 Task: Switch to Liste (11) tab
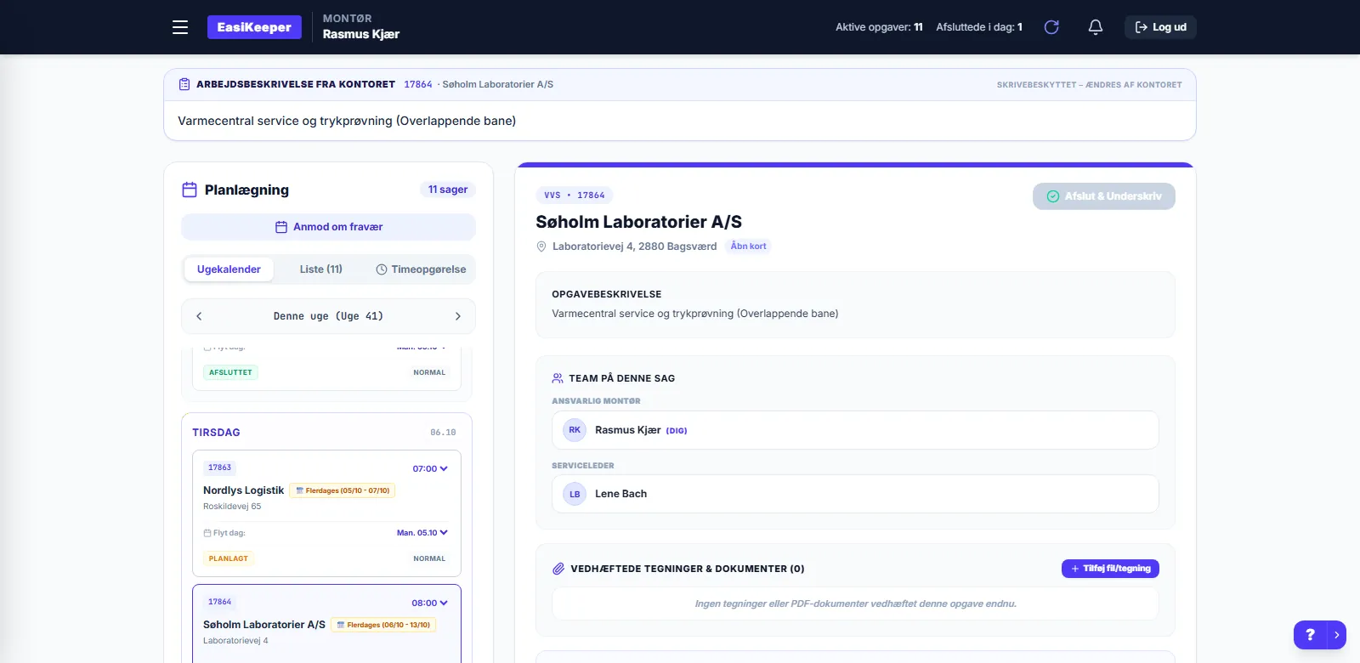(x=320, y=269)
